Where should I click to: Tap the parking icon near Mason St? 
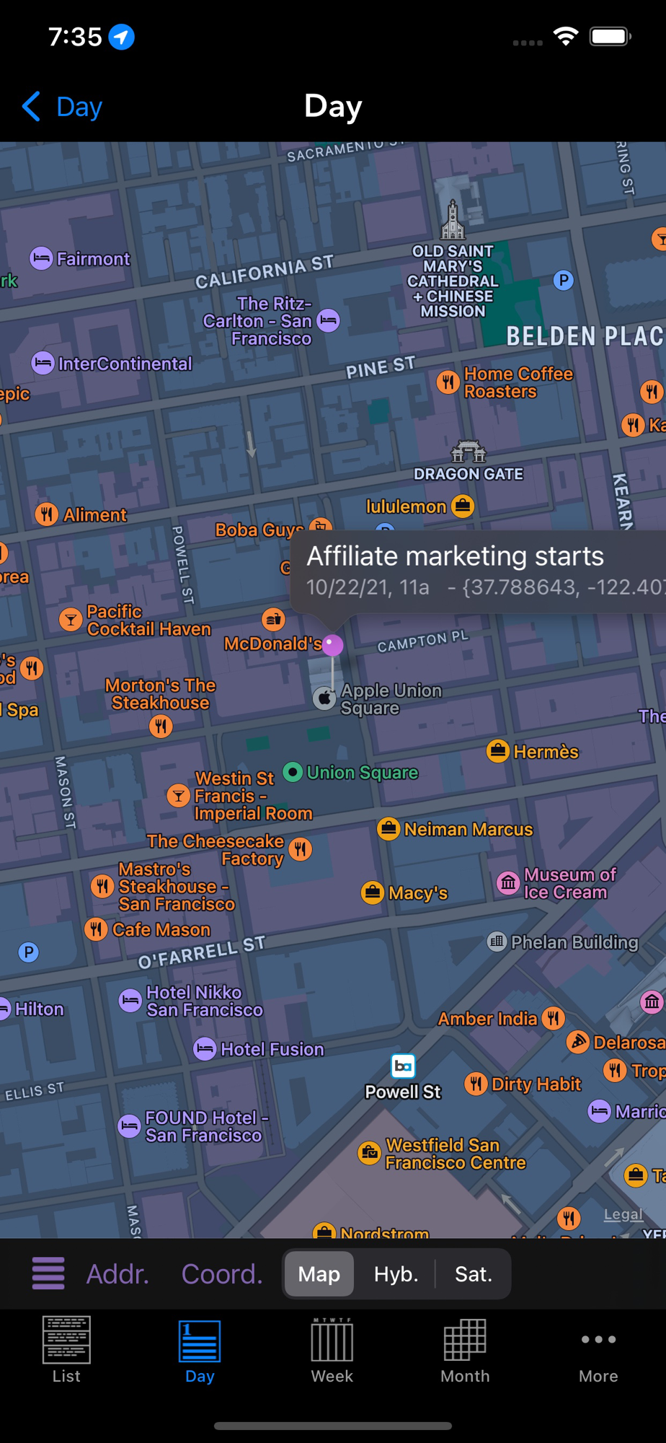tap(29, 952)
